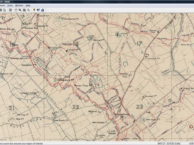
Task: Click the Oblong Fm label on the map
Action: [98, 40]
